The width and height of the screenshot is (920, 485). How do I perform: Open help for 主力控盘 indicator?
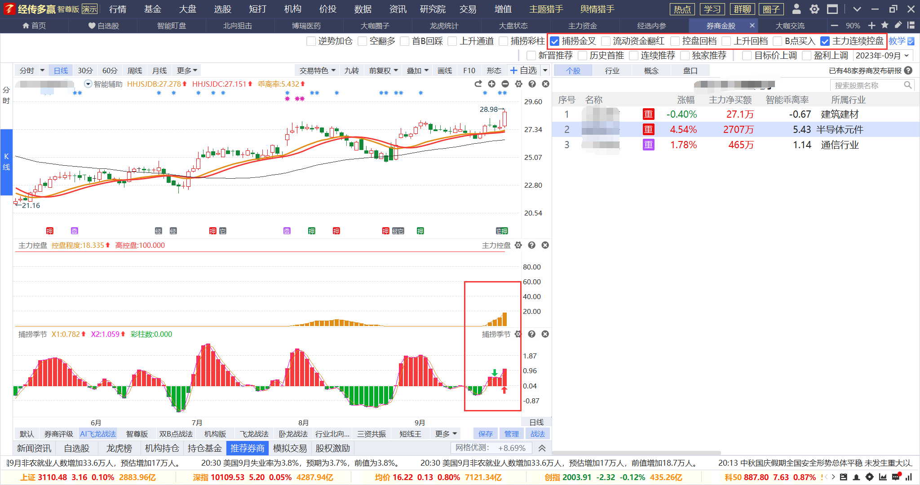pyautogui.click(x=531, y=245)
